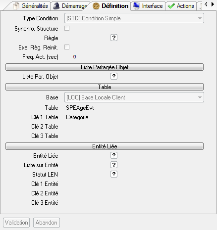Collapse the Entité Liée section header
This screenshot has width=217, height=230.
105,146
